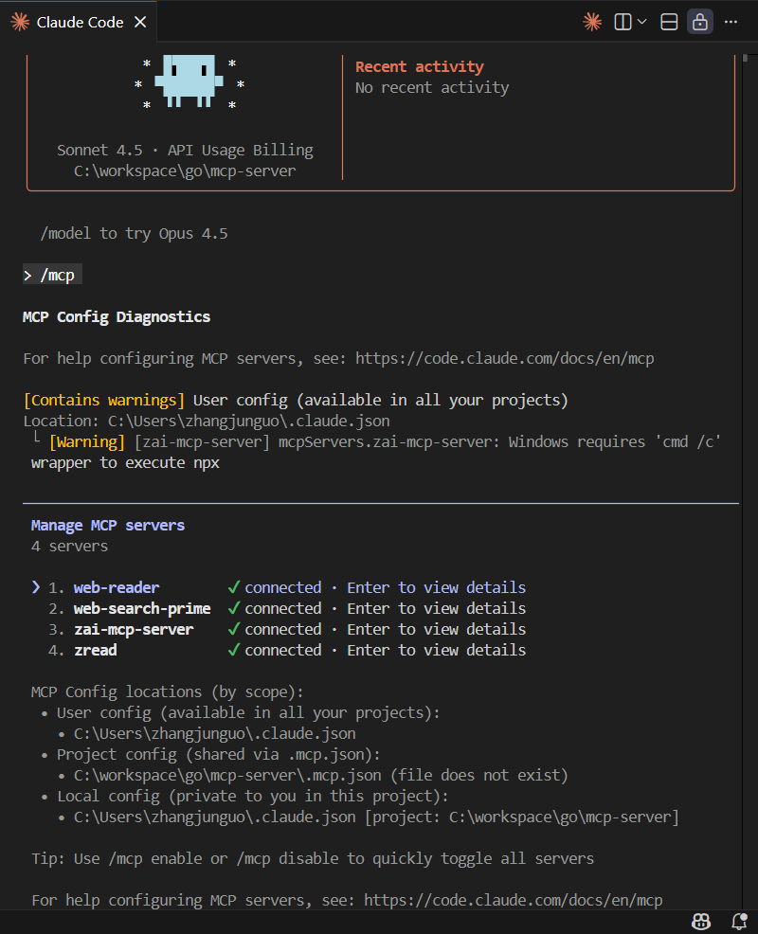Click the vertical scrollbar thumb at top right

745,58
